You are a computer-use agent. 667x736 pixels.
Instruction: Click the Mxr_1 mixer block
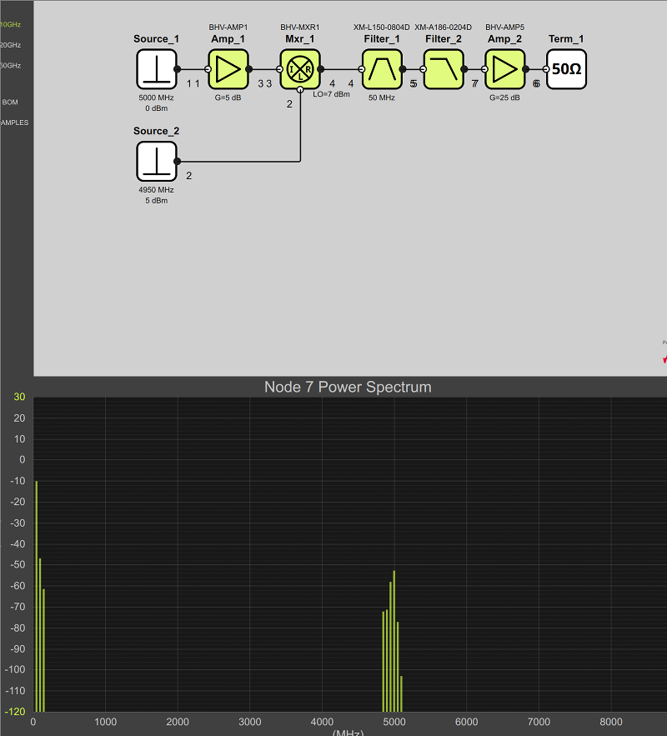coord(300,69)
